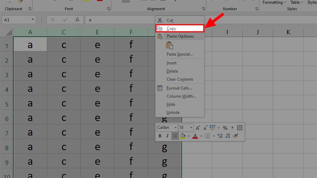
Task: Click the Borders icon in mini toolbar
Action: [207, 136]
